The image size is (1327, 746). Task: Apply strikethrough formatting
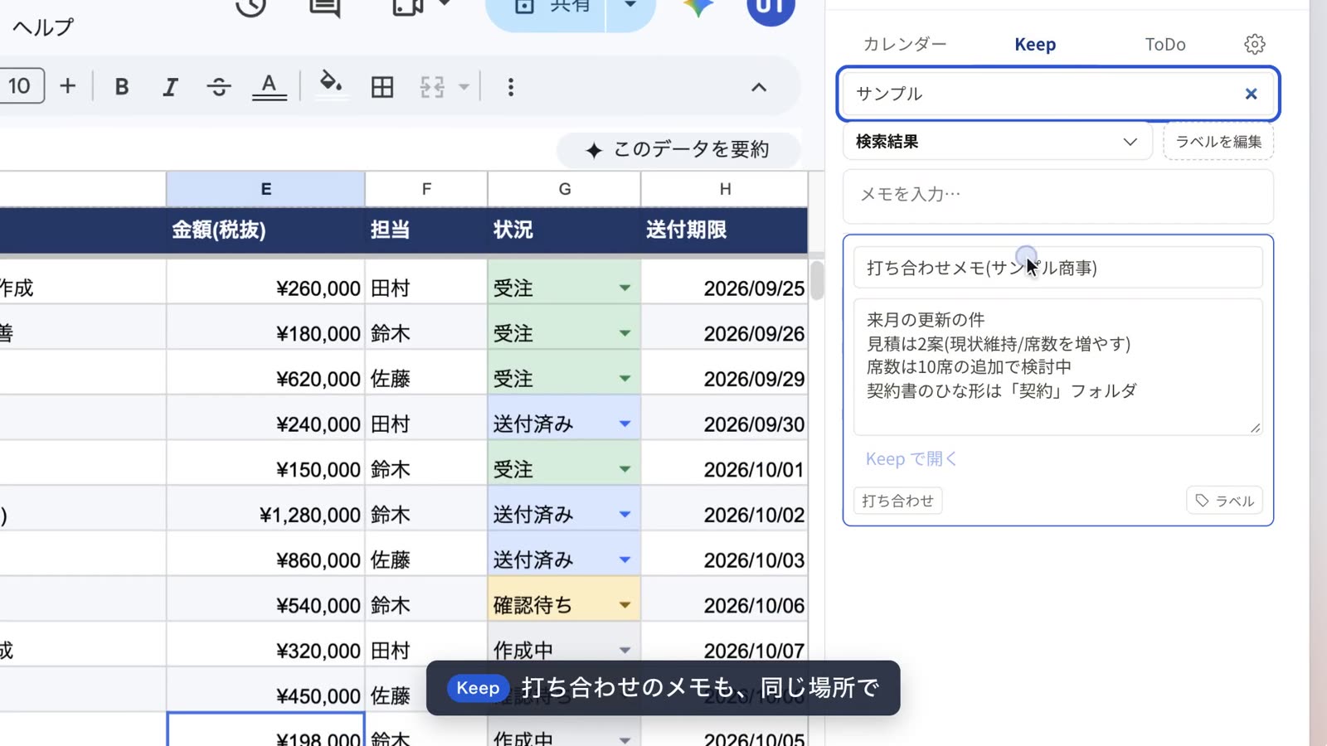[219, 87]
